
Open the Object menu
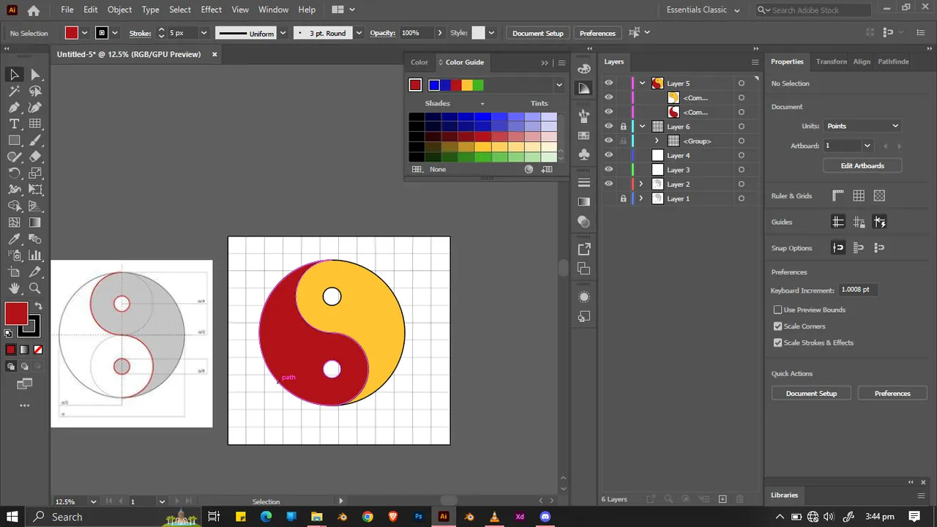tap(119, 10)
